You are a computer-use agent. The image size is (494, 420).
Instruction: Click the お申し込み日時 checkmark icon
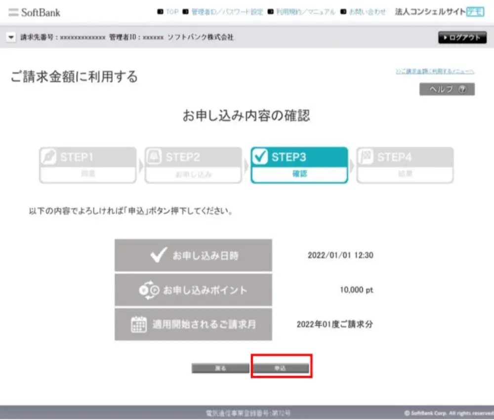pos(159,254)
